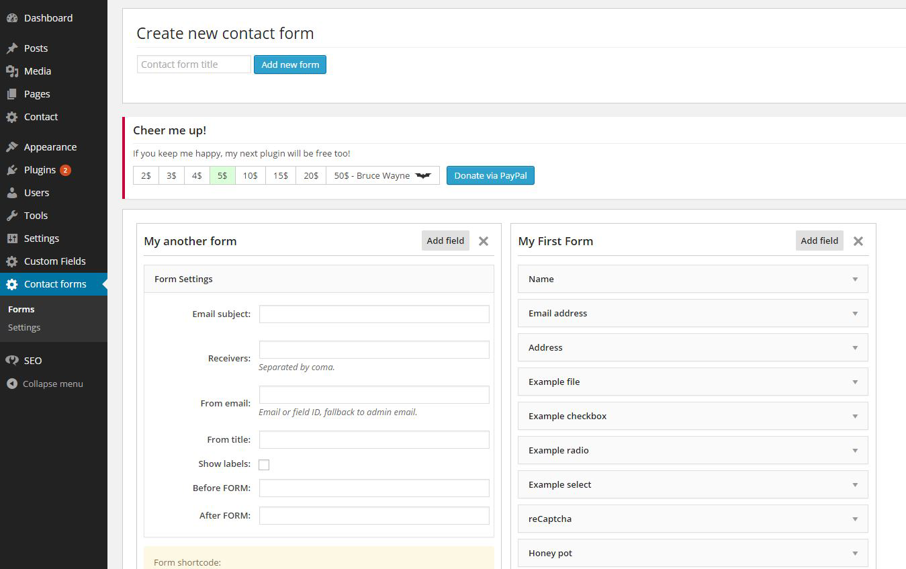Expand the reCaptcha field row
The image size is (906, 569).
coord(692,519)
